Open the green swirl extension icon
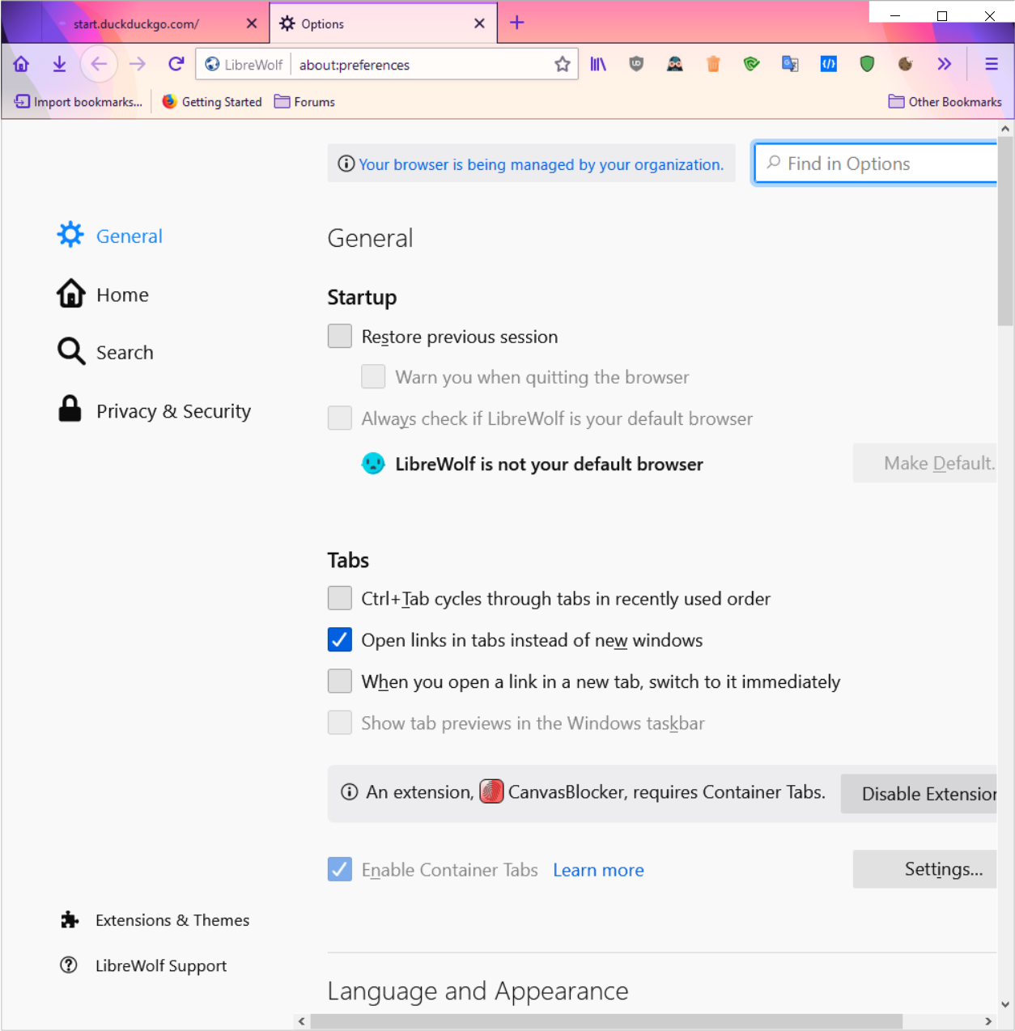Screen dimensions: 1015x1031 tap(752, 64)
